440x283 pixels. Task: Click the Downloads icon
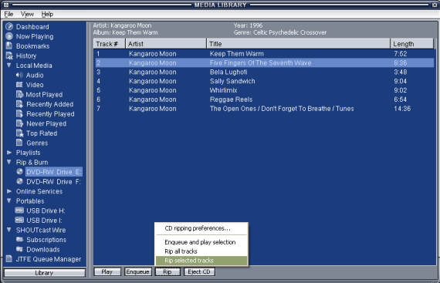coord(19,249)
